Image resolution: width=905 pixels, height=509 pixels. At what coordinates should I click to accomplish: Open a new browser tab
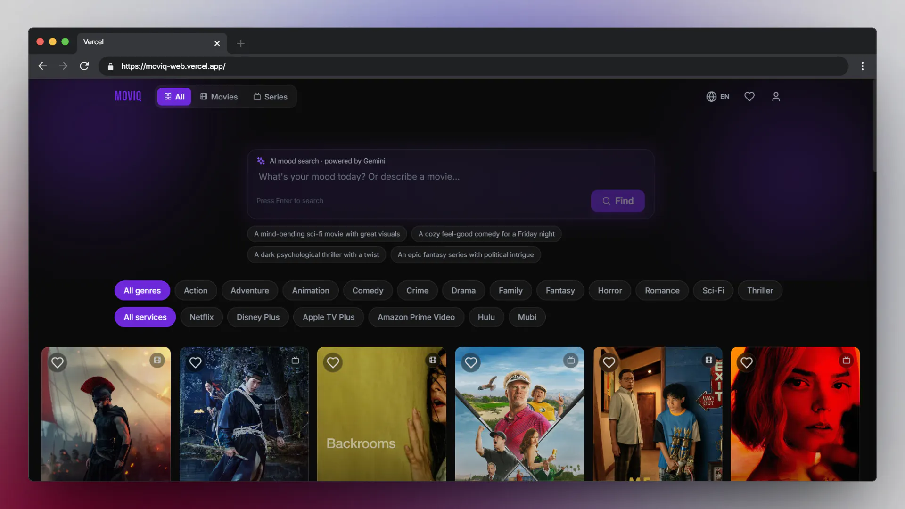coord(241,43)
